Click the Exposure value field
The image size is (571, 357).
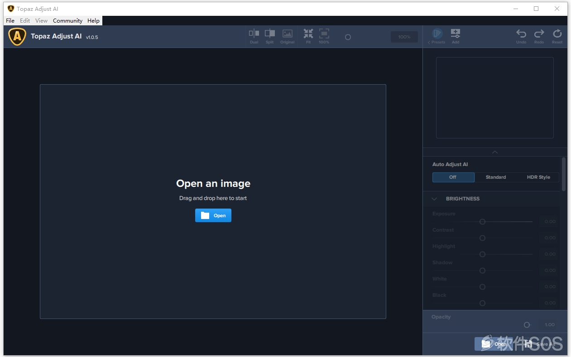(549, 222)
